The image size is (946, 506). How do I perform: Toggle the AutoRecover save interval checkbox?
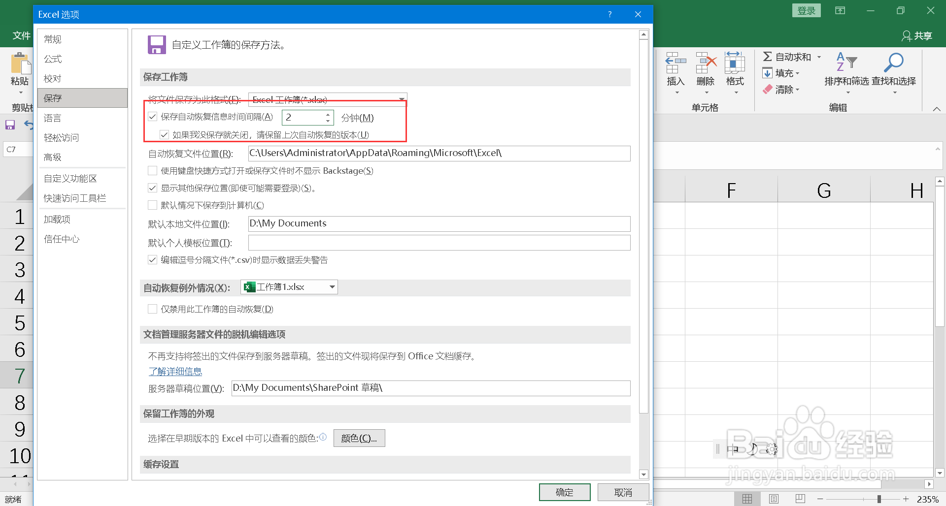(x=153, y=117)
